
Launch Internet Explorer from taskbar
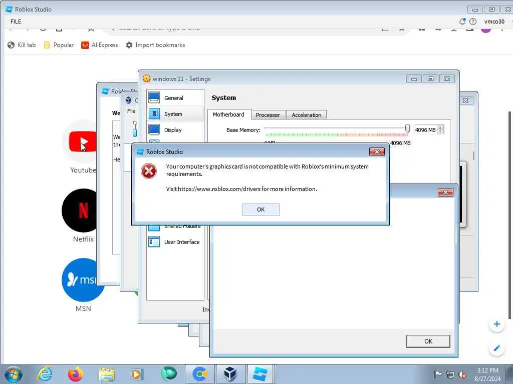pyautogui.click(x=45, y=374)
